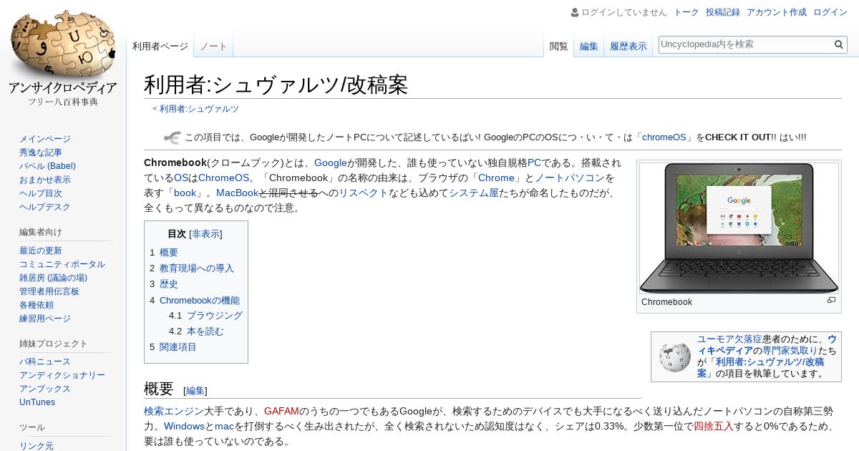Open コミュニティポータル link
The image size is (859, 451).
click(62, 264)
